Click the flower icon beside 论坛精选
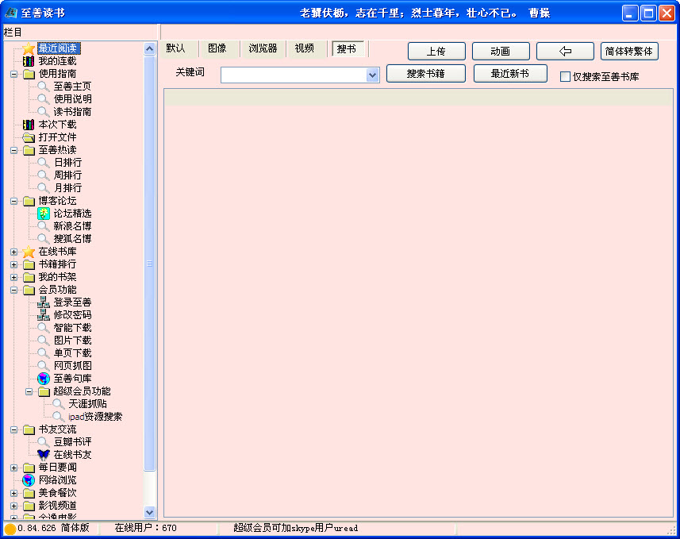Screen dimensions: 680x539 click(x=44, y=214)
